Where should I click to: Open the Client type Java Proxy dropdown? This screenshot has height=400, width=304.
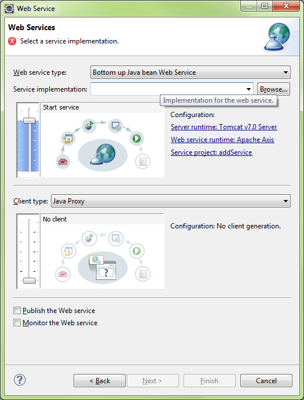pyautogui.click(x=170, y=201)
